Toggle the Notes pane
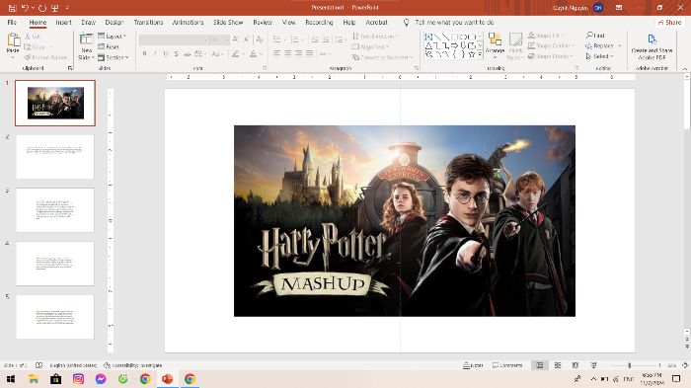This screenshot has height=388, width=691. pos(473,365)
